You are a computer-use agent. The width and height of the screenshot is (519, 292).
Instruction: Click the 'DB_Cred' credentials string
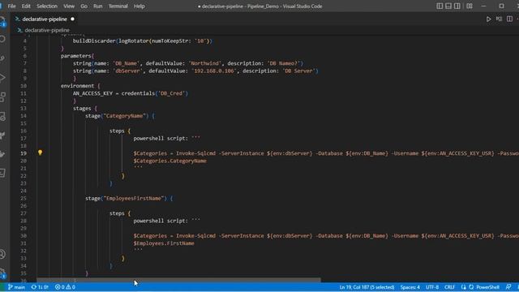pyautogui.click(x=171, y=93)
